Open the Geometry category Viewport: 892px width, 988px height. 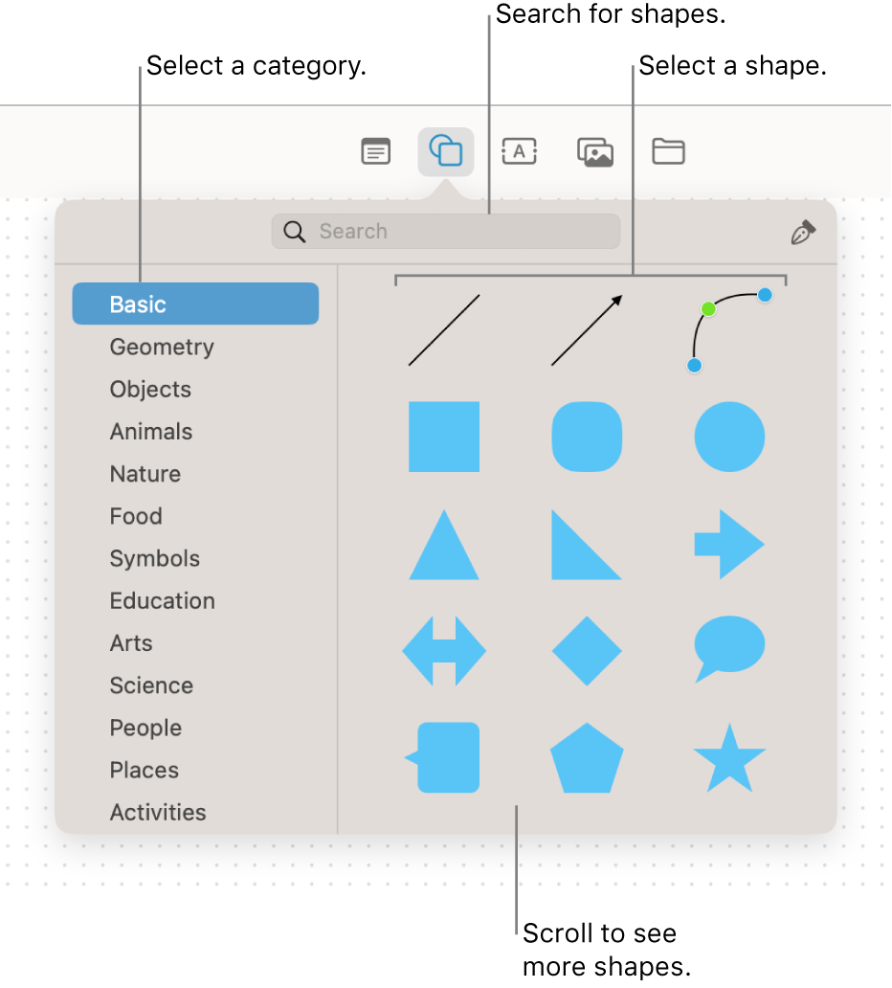point(162,347)
